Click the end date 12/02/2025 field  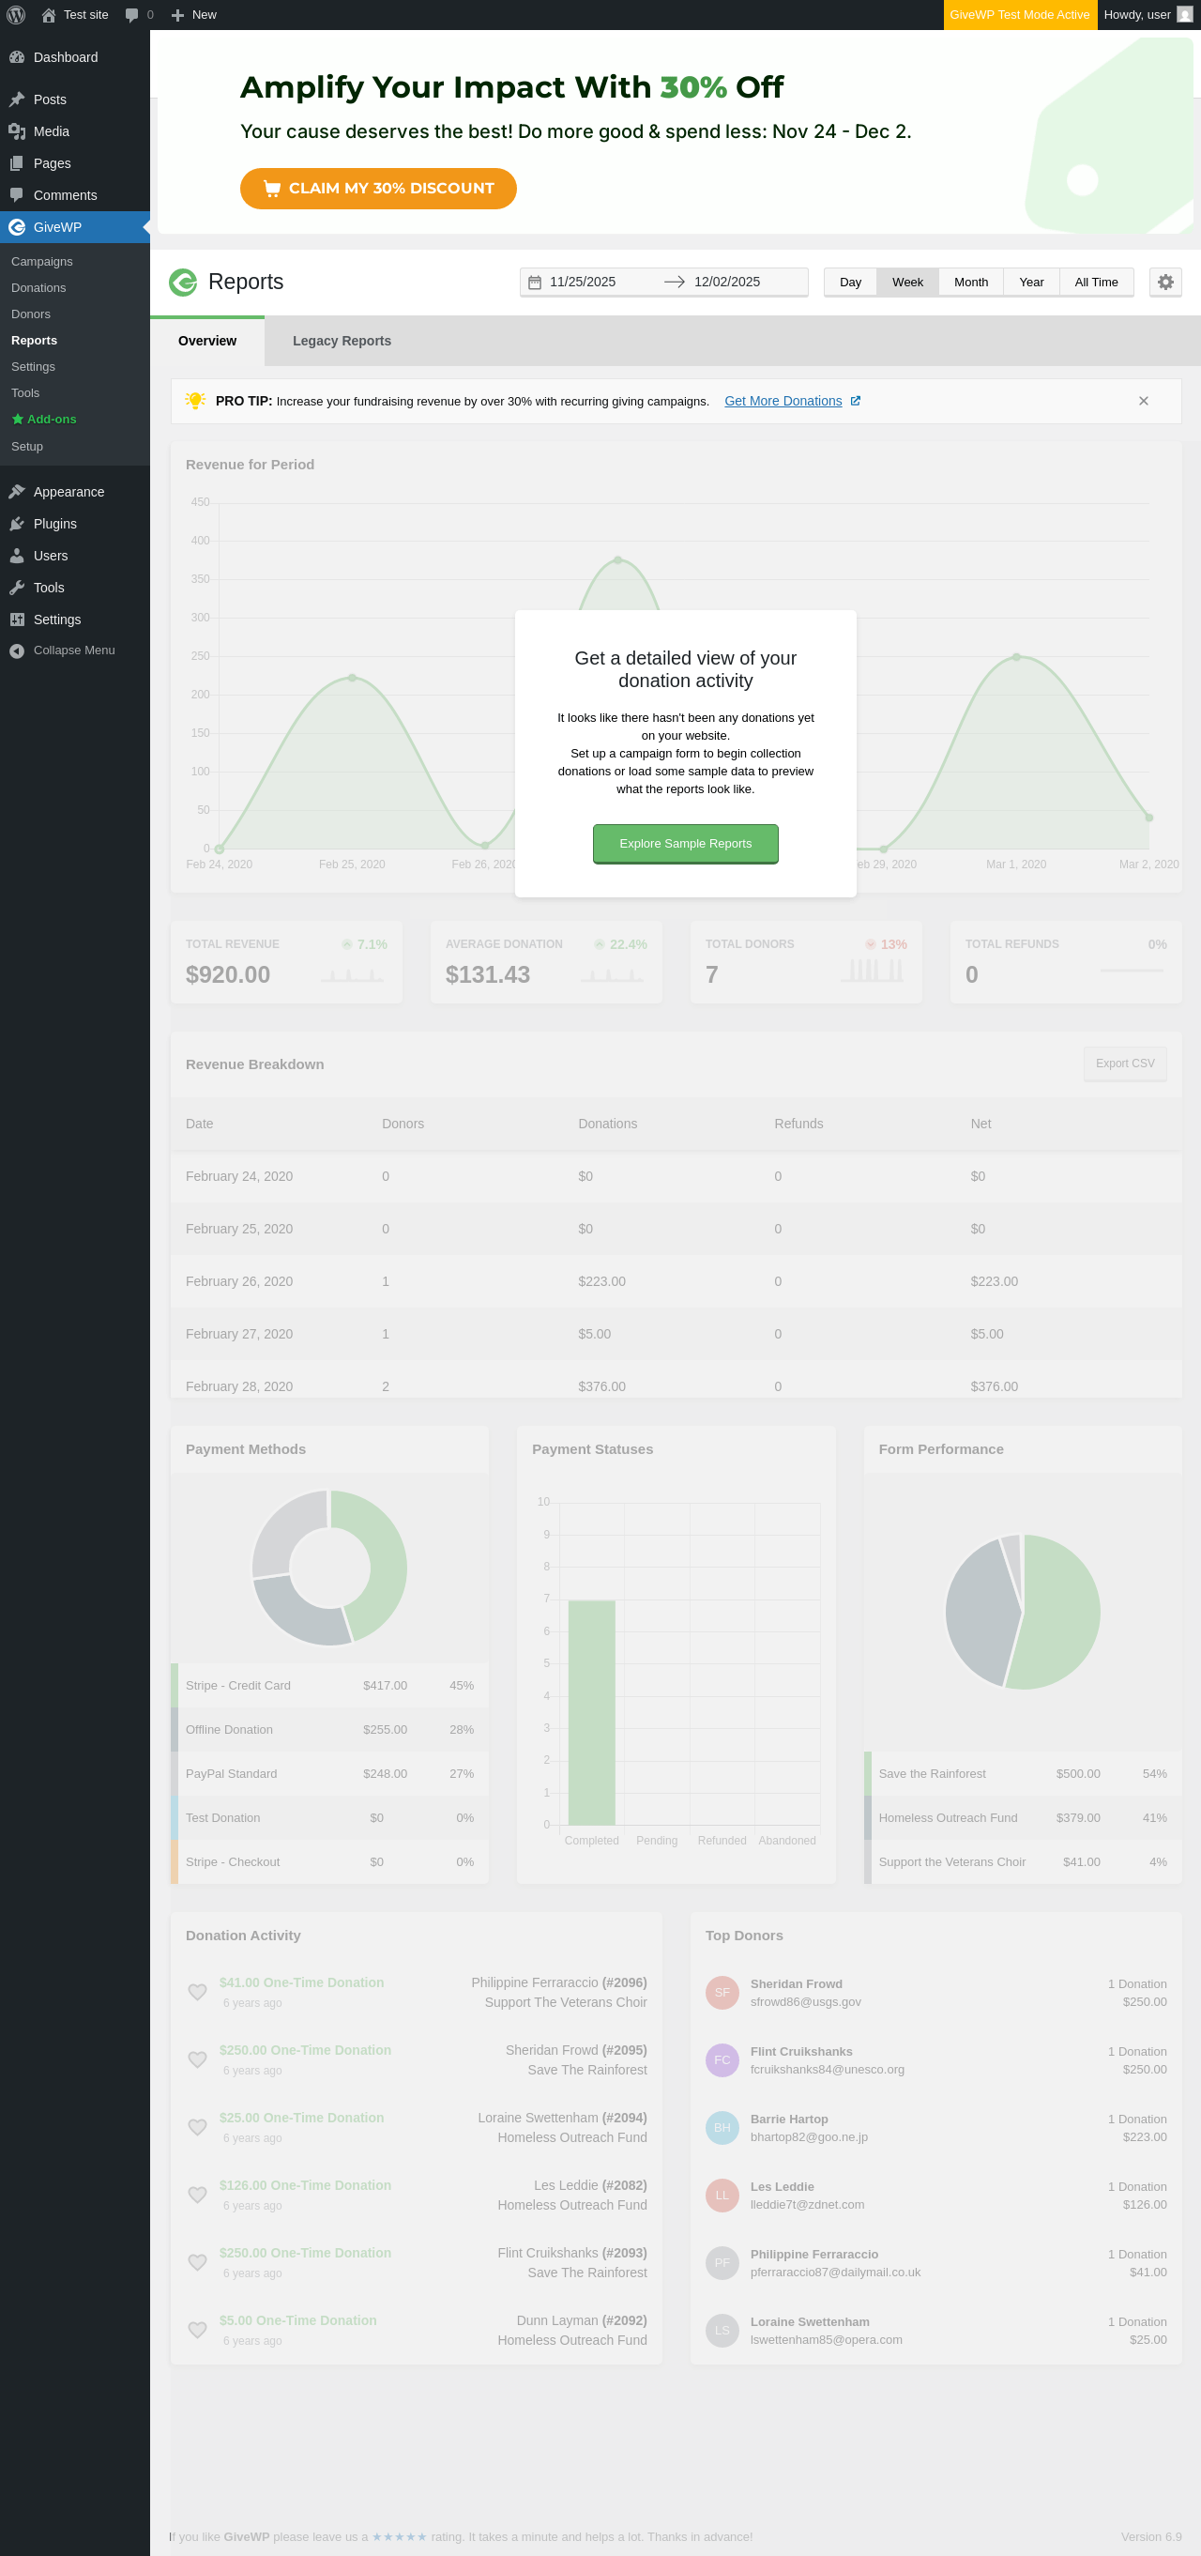pyautogui.click(x=726, y=282)
